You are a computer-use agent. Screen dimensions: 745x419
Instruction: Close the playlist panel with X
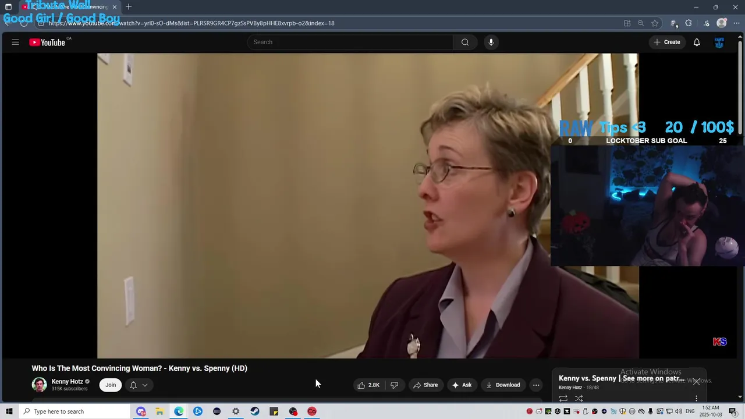(696, 382)
